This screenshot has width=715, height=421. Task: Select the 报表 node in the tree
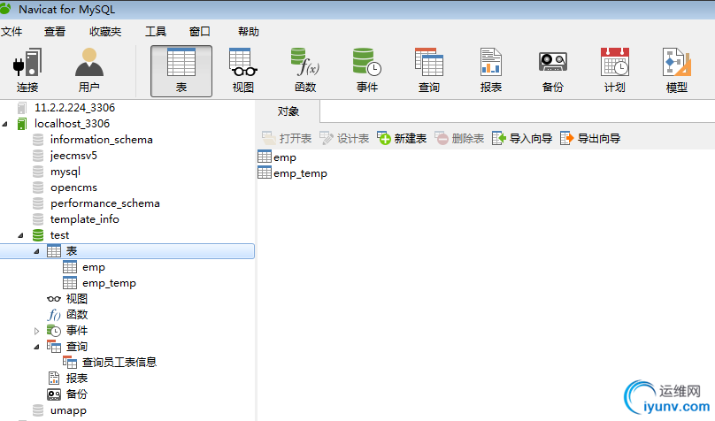(77, 379)
